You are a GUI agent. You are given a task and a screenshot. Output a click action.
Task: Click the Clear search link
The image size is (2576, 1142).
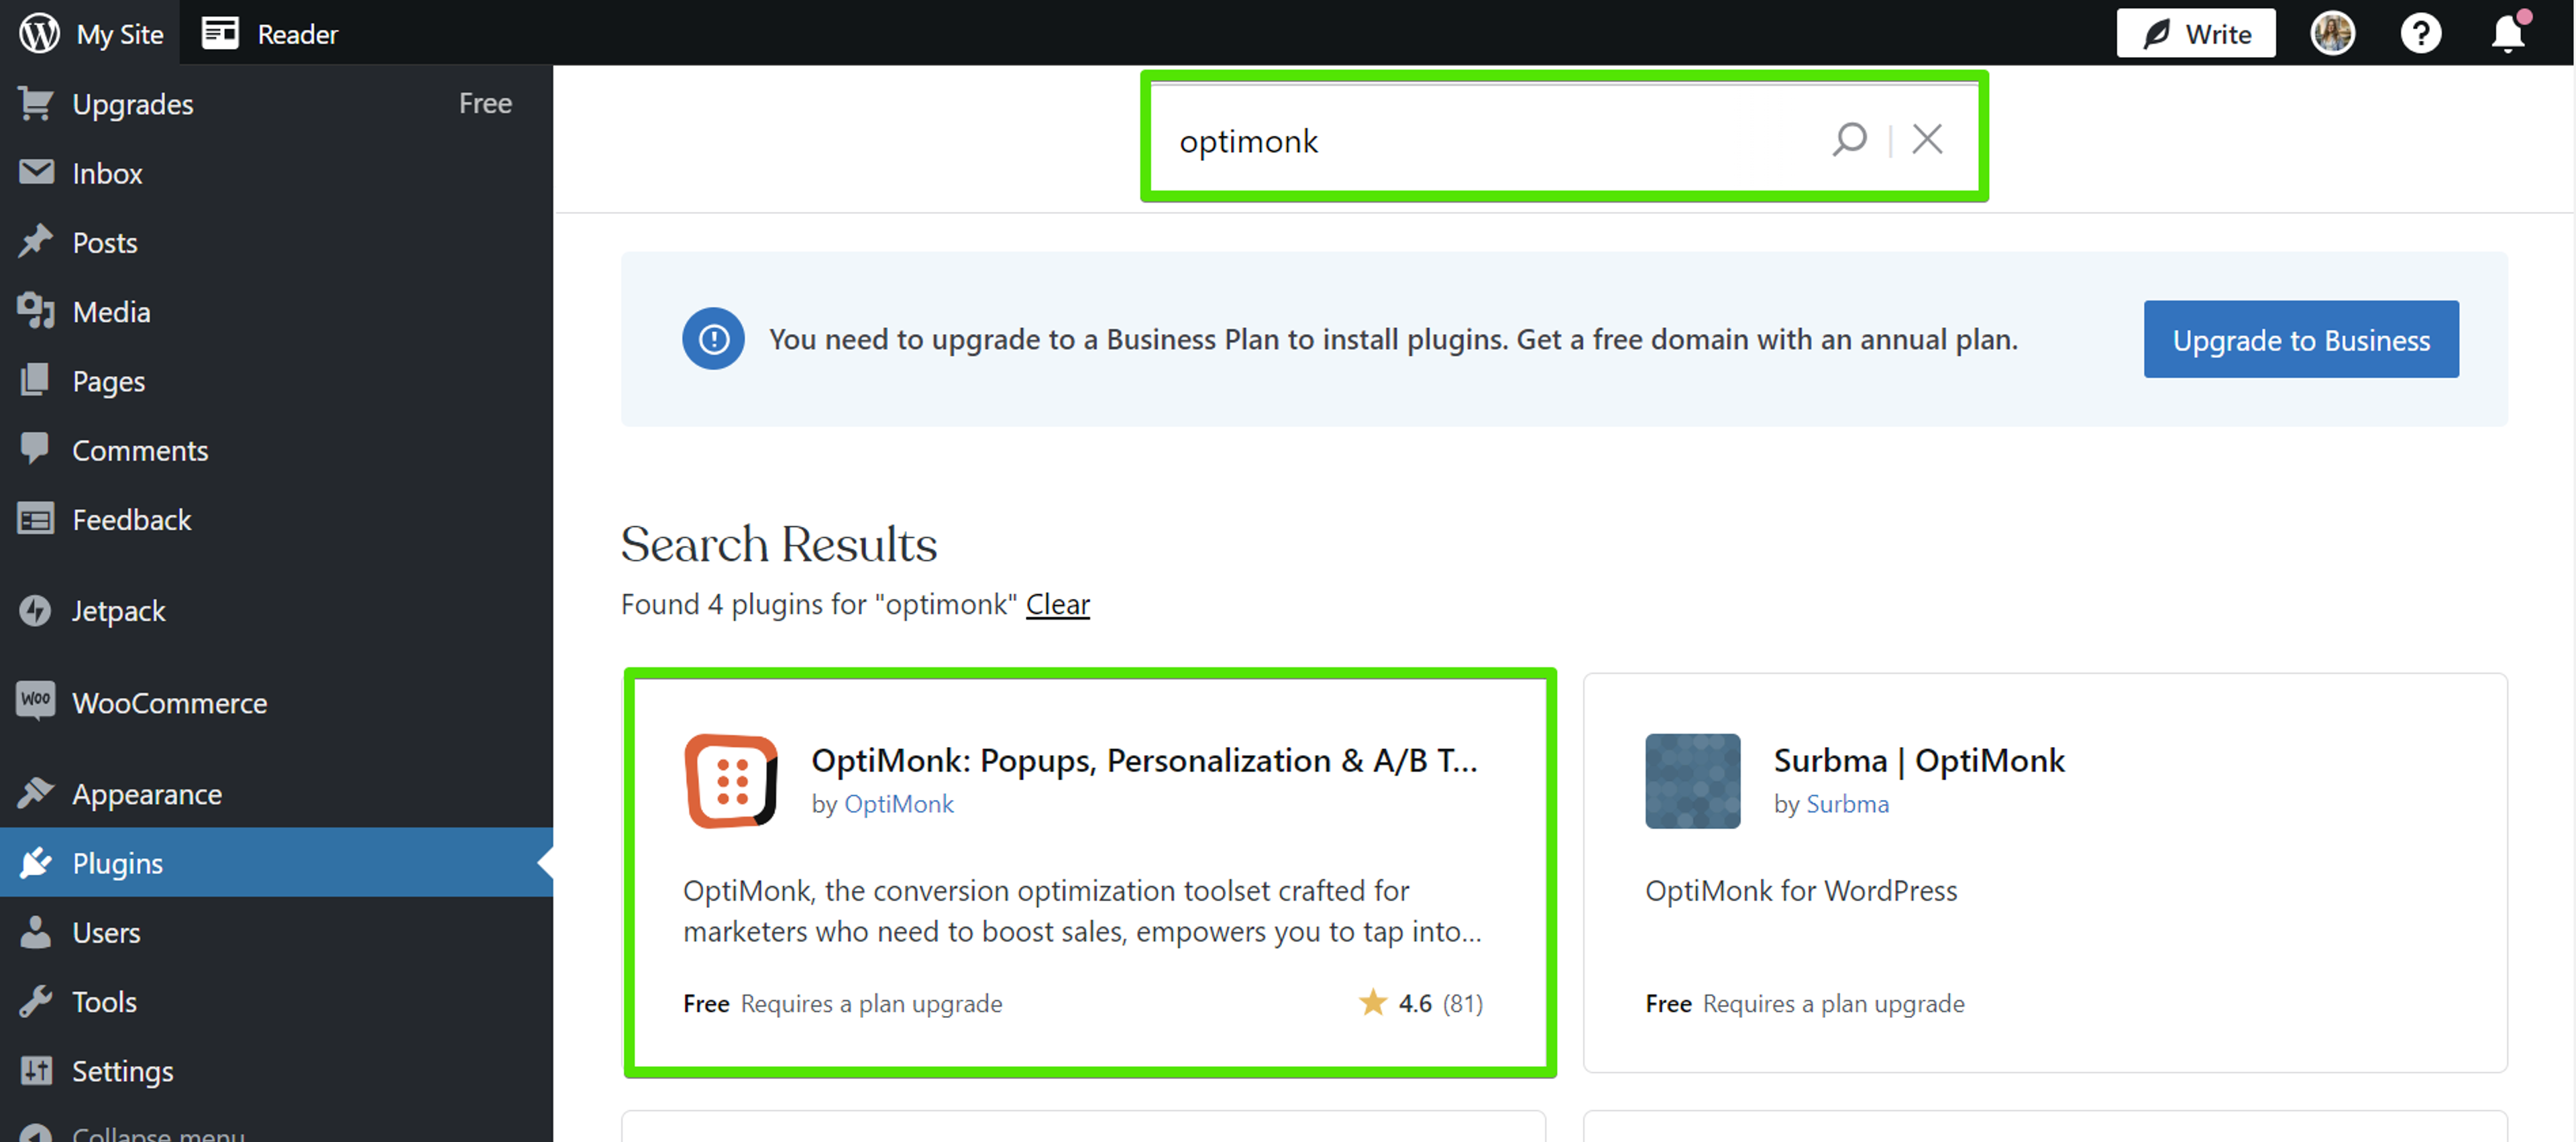pos(1058,603)
